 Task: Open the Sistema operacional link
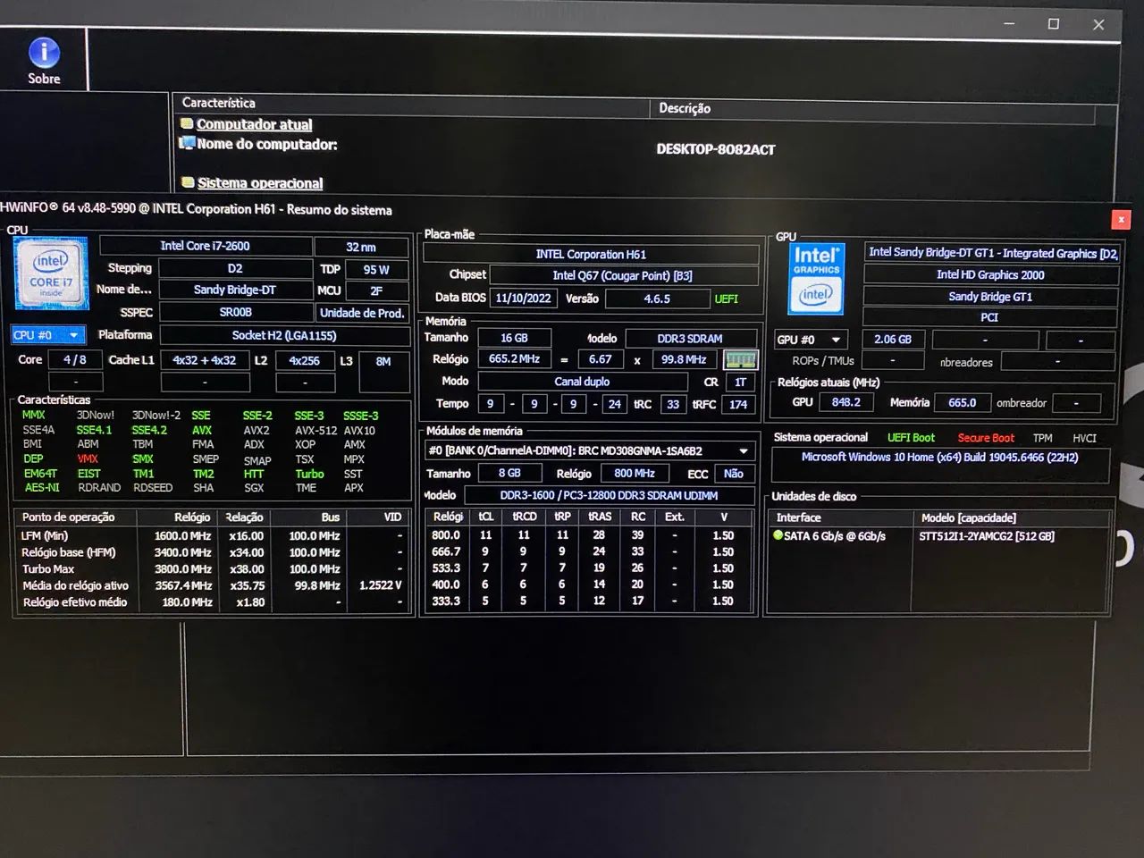coord(259,183)
